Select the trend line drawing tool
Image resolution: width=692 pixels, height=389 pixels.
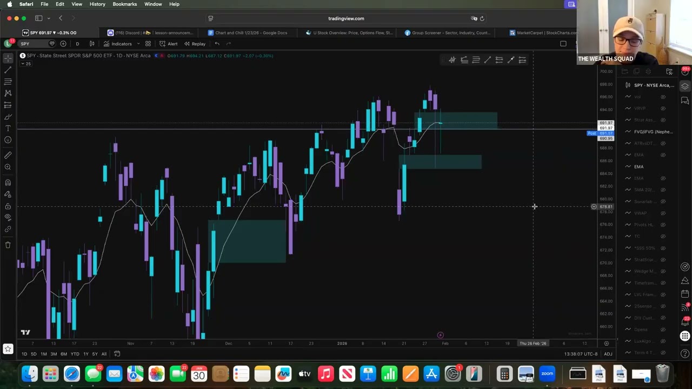coord(8,70)
